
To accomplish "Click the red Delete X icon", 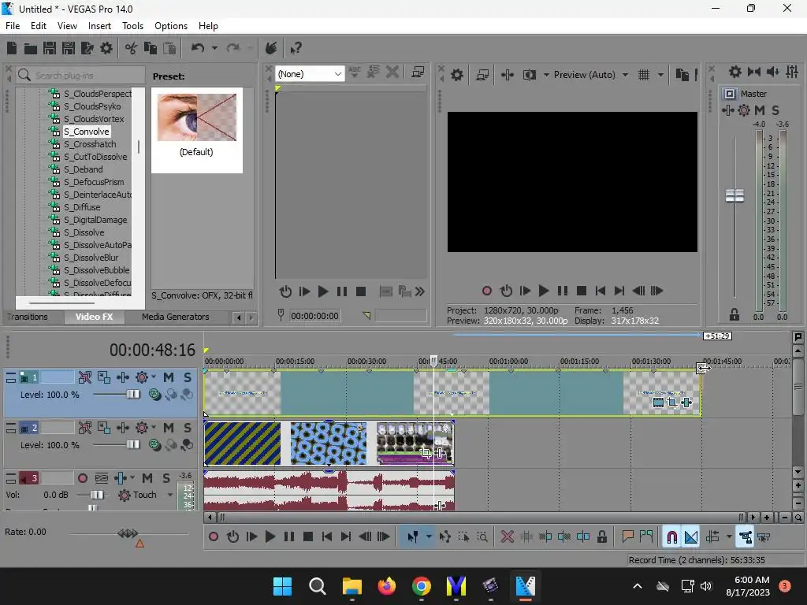I will point(507,537).
